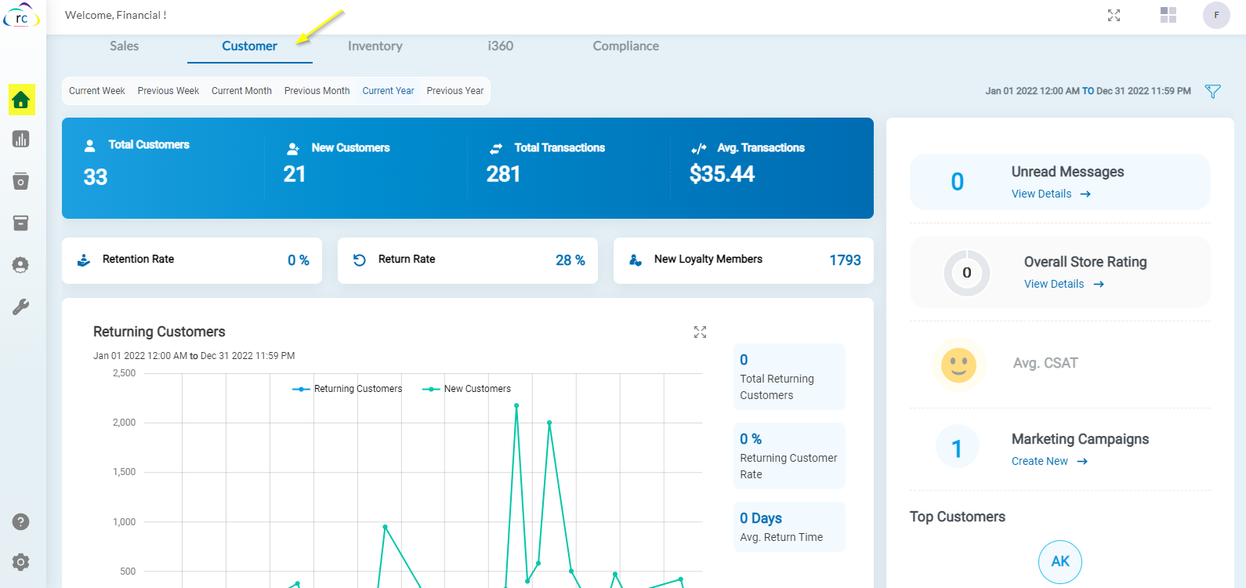This screenshot has width=1246, height=588.
Task: Open the Compliance tab
Action: coord(625,46)
